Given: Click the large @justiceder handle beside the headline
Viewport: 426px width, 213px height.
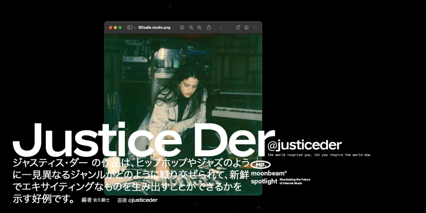Looking at the screenshot, I should click(x=305, y=145).
